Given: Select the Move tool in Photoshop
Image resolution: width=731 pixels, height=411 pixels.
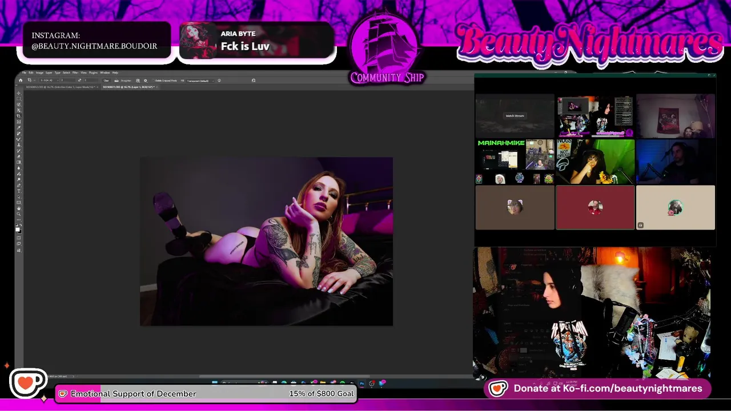Looking at the screenshot, I should click(x=19, y=93).
